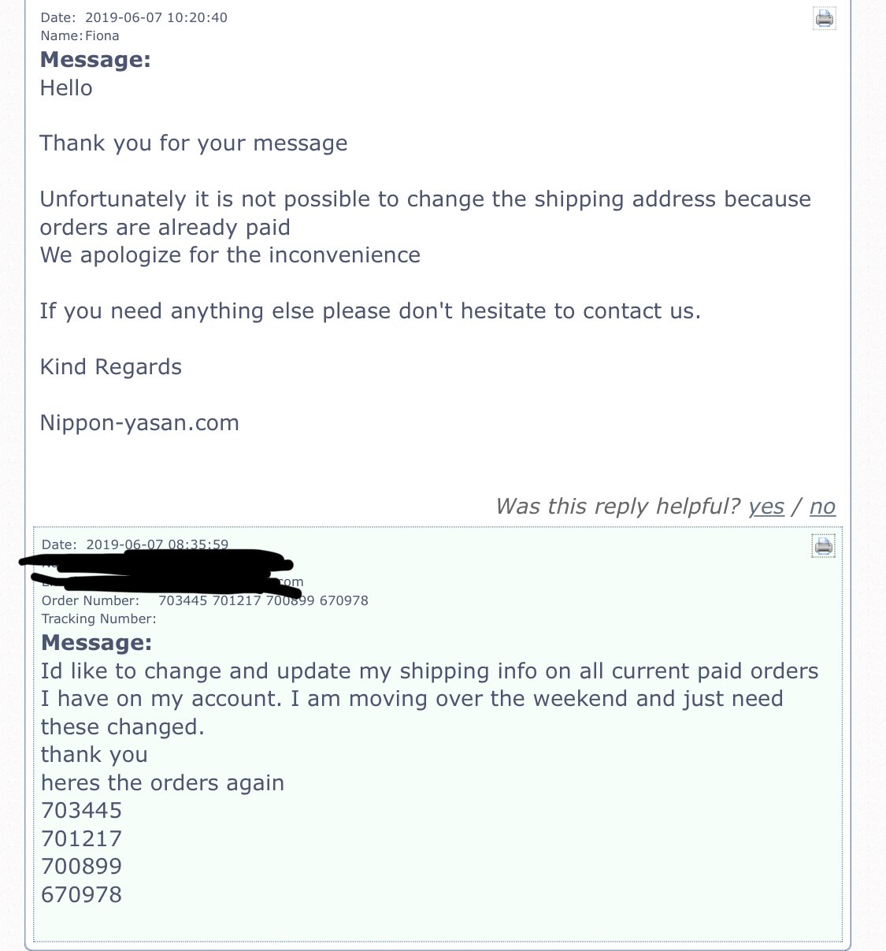The image size is (886, 951).
Task: Click order number 701217 in the message body
Action: 82,838
